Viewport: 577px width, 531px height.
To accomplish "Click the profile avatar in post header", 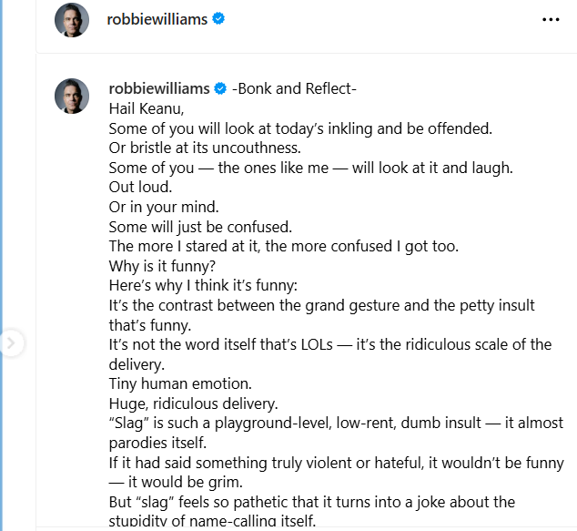I will (x=72, y=20).
